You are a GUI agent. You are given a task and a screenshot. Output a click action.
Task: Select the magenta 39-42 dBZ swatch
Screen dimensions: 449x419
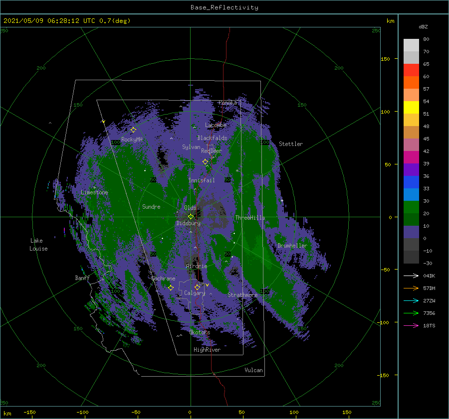[x=411, y=157]
